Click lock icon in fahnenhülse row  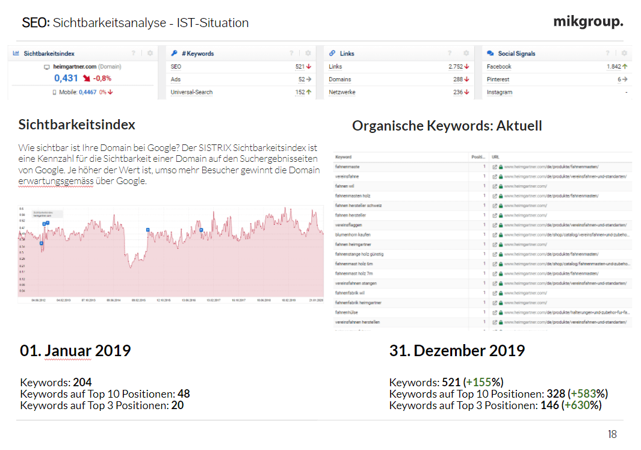pos(501,313)
